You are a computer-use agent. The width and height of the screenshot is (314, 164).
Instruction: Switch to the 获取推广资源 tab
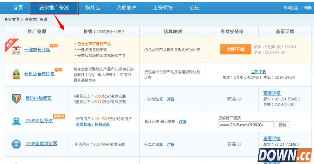point(54,8)
